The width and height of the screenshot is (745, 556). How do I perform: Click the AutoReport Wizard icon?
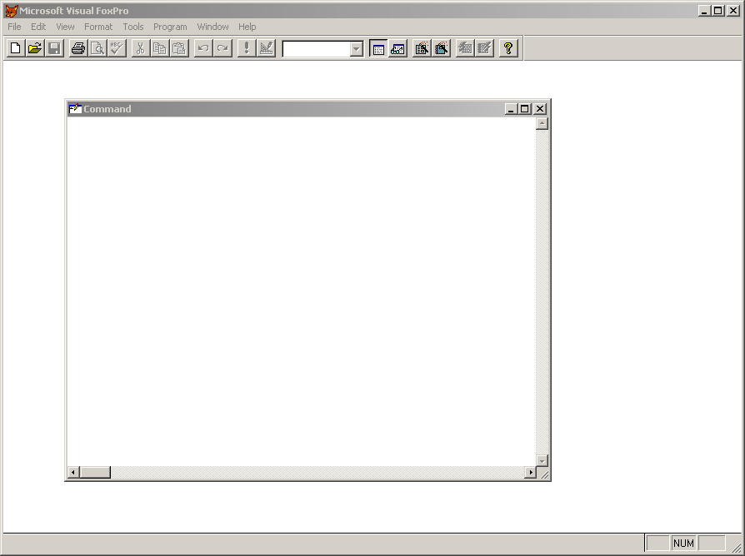click(x=485, y=48)
